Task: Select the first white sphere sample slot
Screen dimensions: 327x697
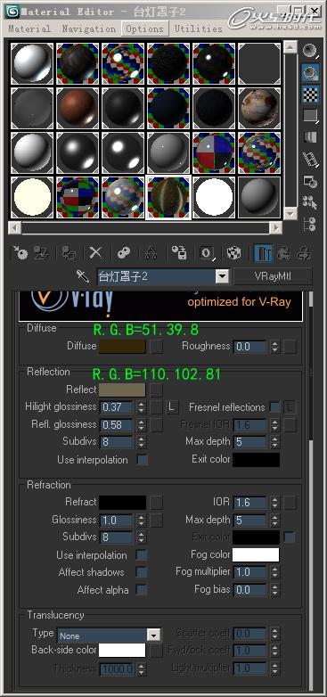Action: pyautogui.click(x=32, y=63)
